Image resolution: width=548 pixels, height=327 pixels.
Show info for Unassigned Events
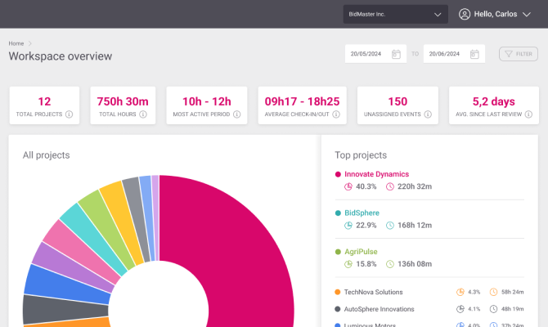(428, 114)
